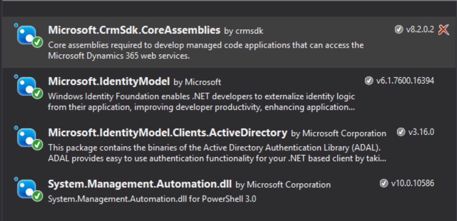Click the v6.1.7600.16394 version label

(405, 81)
